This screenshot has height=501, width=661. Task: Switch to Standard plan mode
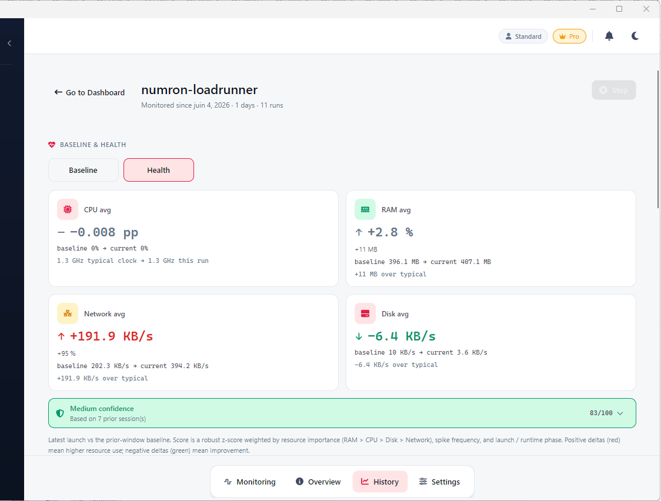tap(523, 36)
